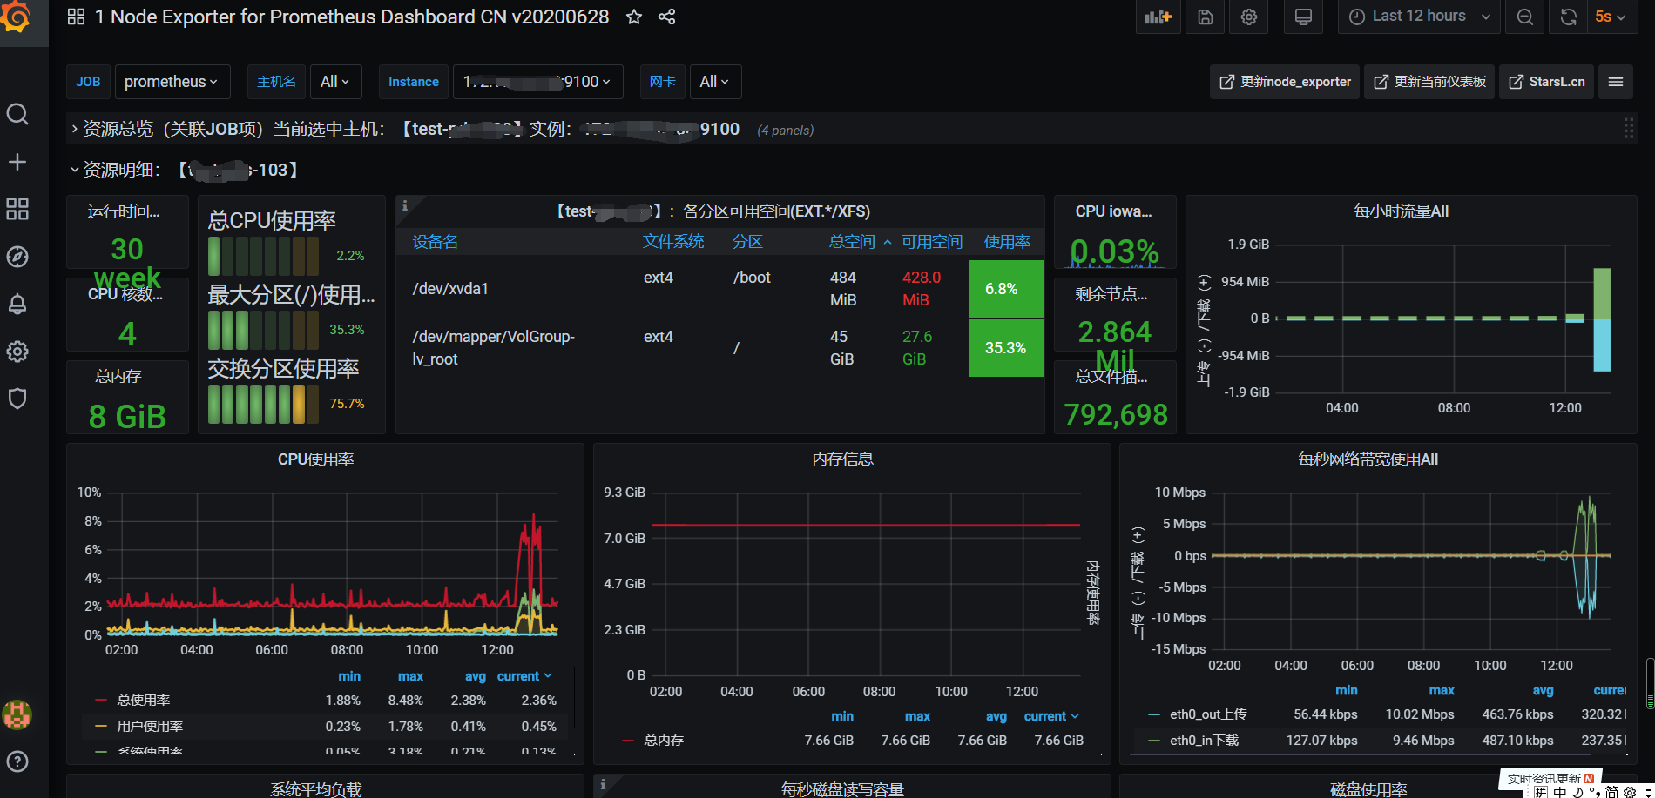Open Alerting via the bell icon
Screen dimensions: 1655x798
[x=17, y=304]
